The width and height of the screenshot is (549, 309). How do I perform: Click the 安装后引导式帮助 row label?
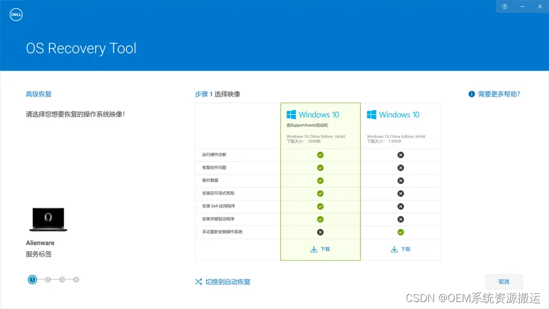[218, 193]
